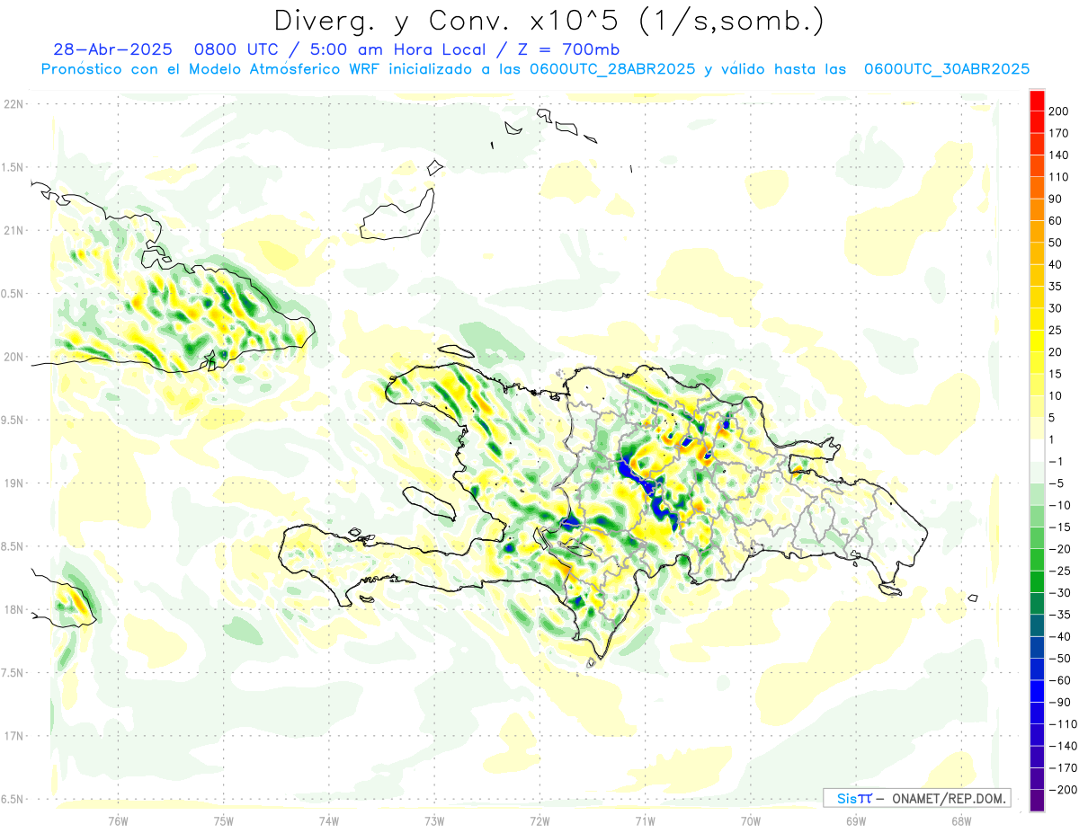
Task: Click the Jamaica coastline at the left edge
Action: pos(63,597)
